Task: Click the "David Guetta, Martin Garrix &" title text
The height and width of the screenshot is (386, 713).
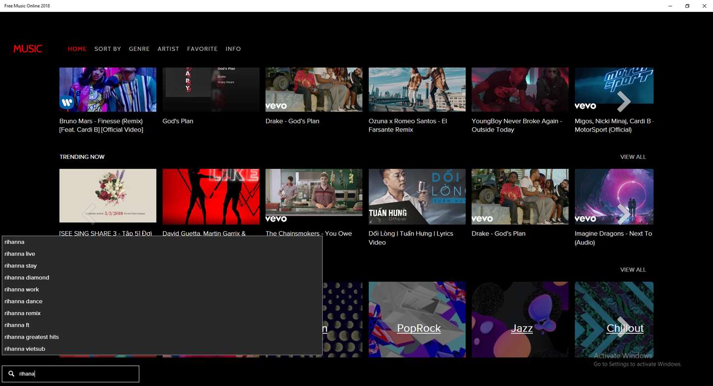Action: (x=204, y=234)
